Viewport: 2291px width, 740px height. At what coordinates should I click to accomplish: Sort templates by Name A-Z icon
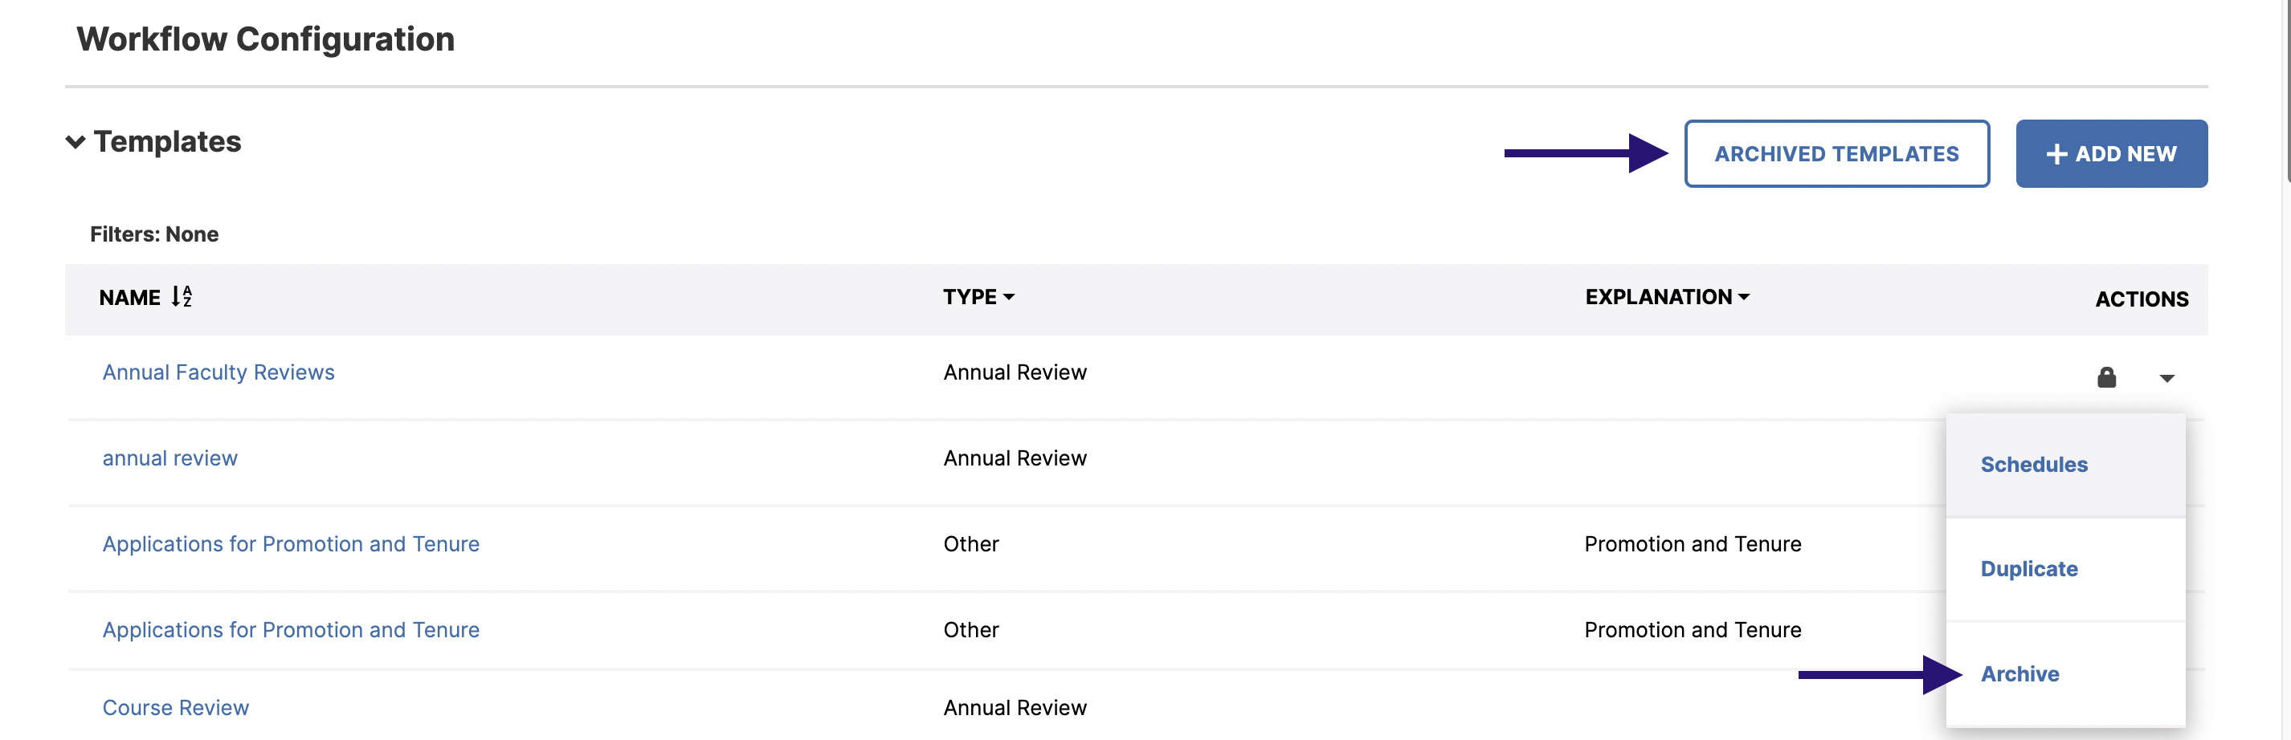(182, 297)
